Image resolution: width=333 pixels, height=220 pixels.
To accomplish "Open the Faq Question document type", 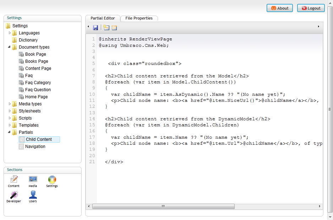I will tap(38, 90).
